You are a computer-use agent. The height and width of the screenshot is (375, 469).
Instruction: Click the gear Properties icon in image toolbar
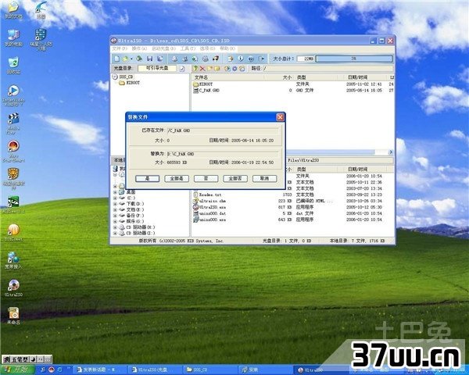coord(234,69)
